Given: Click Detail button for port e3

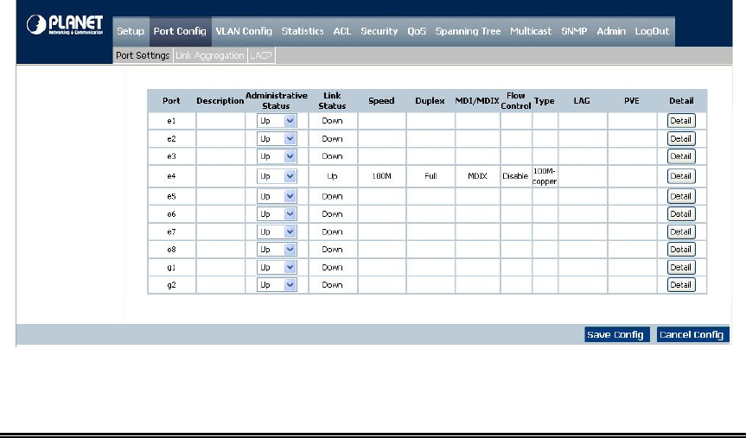Looking at the screenshot, I should click(x=681, y=156).
